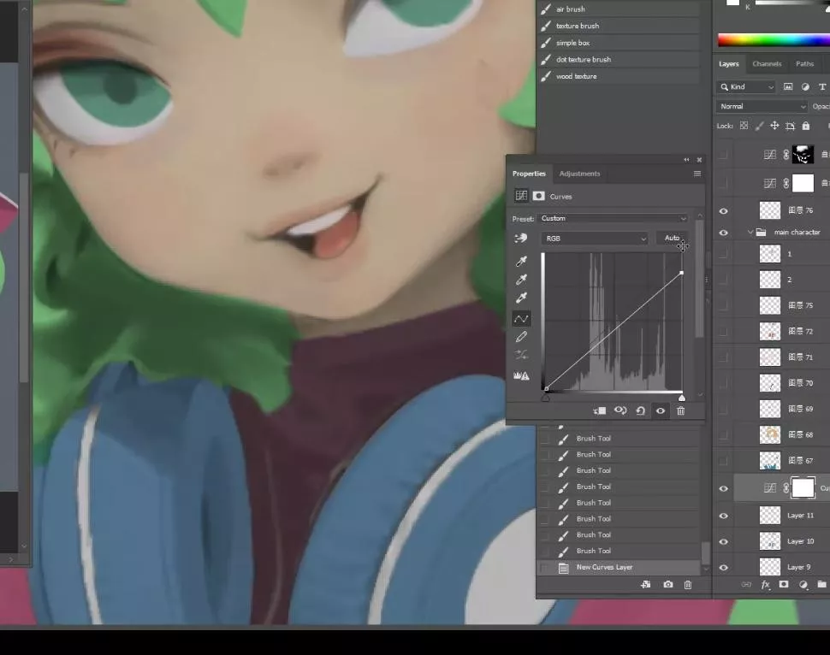Reset Curves adjustment to defaults

point(640,411)
